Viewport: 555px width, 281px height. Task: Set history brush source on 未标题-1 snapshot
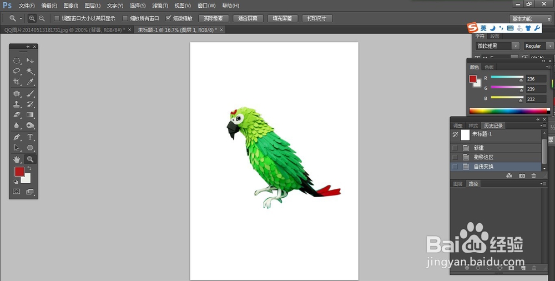click(455, 134)
